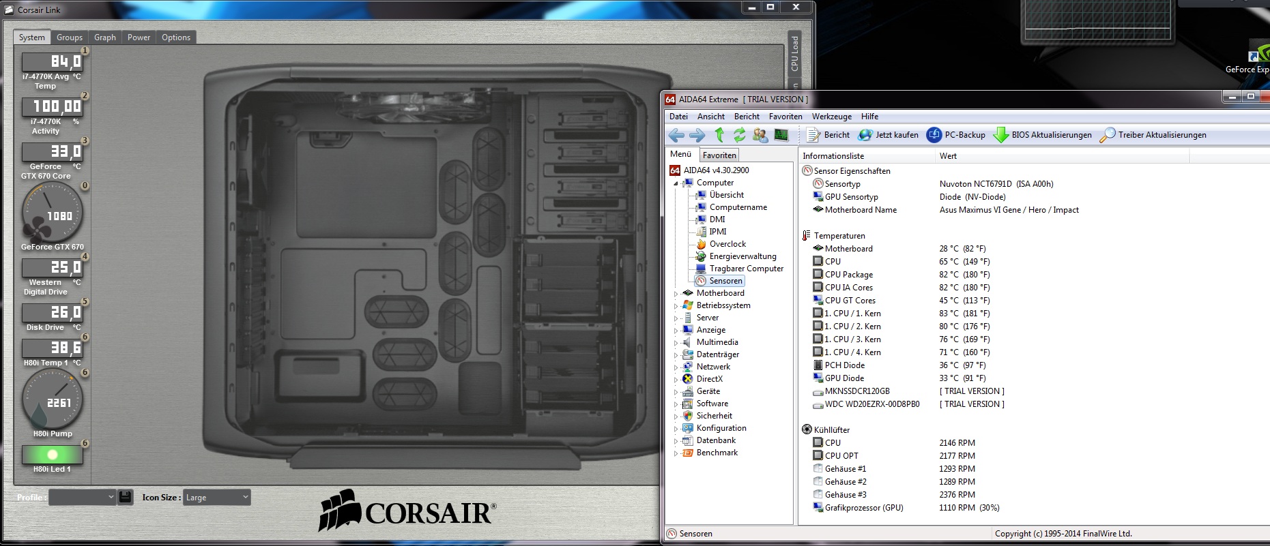The height and width of the screenshot is (546, 1270).
Task: Expand the DirectX tree node
Action: click(676, 380)
